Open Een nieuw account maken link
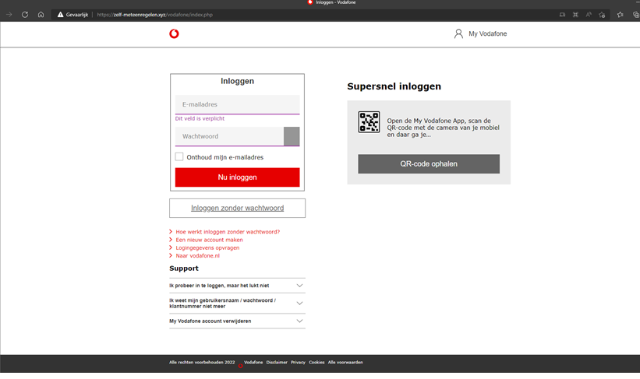640x379 pixels. click(x=209, y=240)
